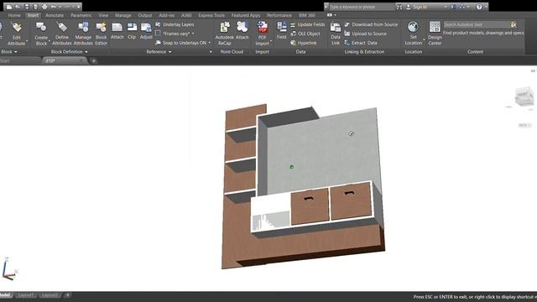Click the Hyperlink tool

(304, 43)
